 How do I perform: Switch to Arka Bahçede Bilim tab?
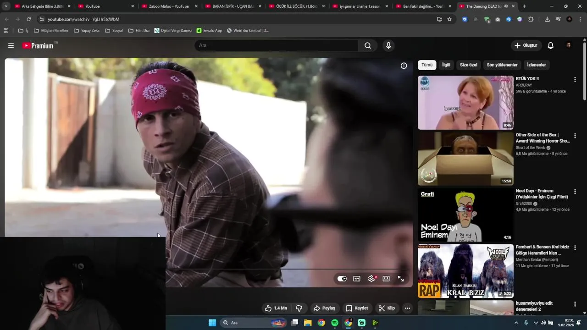tap(42, 6)
